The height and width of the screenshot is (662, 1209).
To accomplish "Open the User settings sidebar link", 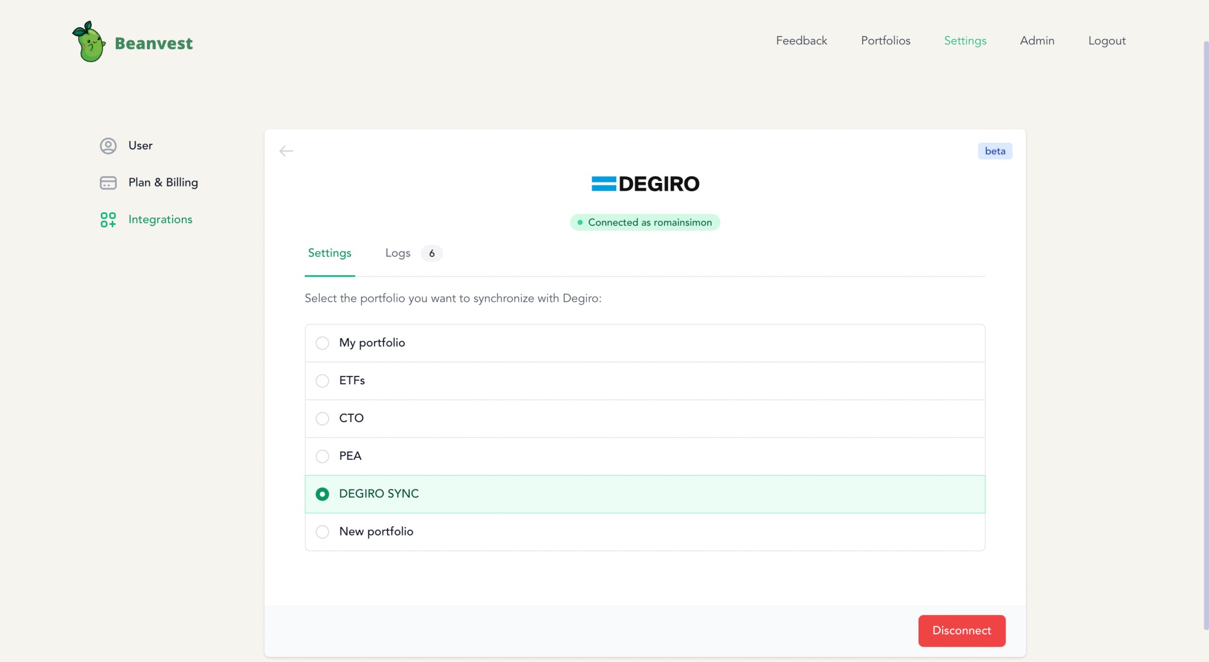I will point(140,146).
